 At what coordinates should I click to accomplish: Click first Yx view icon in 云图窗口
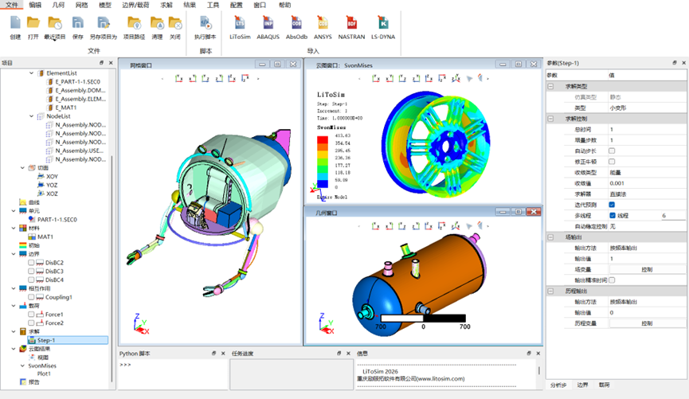pos(376,78)
